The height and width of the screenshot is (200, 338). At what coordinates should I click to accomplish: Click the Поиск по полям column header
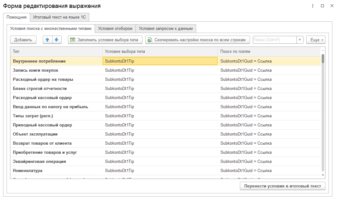pos(269,52)
